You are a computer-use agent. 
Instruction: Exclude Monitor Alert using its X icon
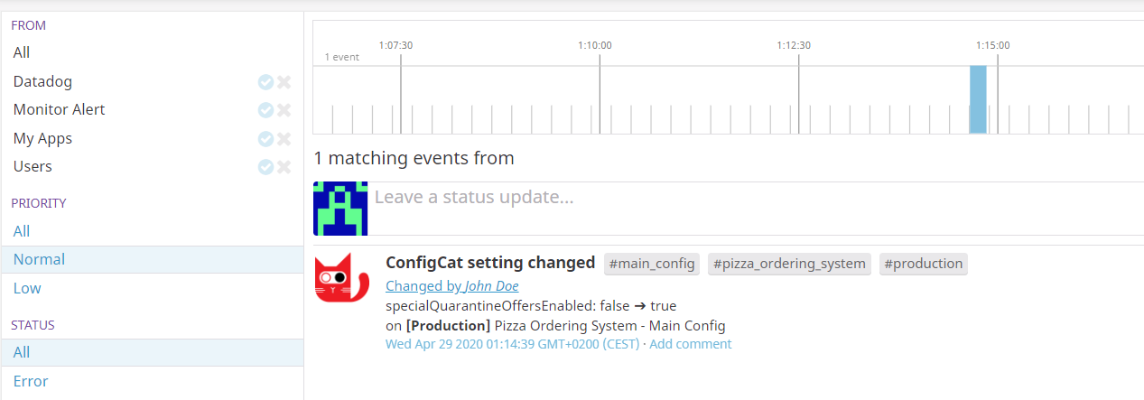pyautogui.click(x=284, y=110)
